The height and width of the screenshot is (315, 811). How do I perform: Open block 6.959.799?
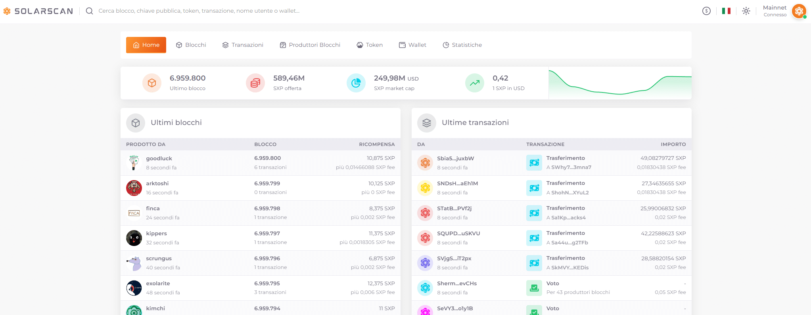coord(267,183)
